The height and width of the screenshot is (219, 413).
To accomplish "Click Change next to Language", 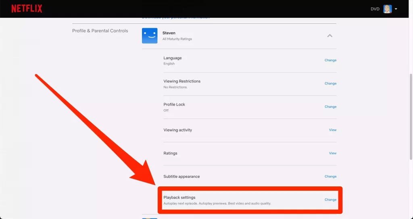I will pos(330,60).
